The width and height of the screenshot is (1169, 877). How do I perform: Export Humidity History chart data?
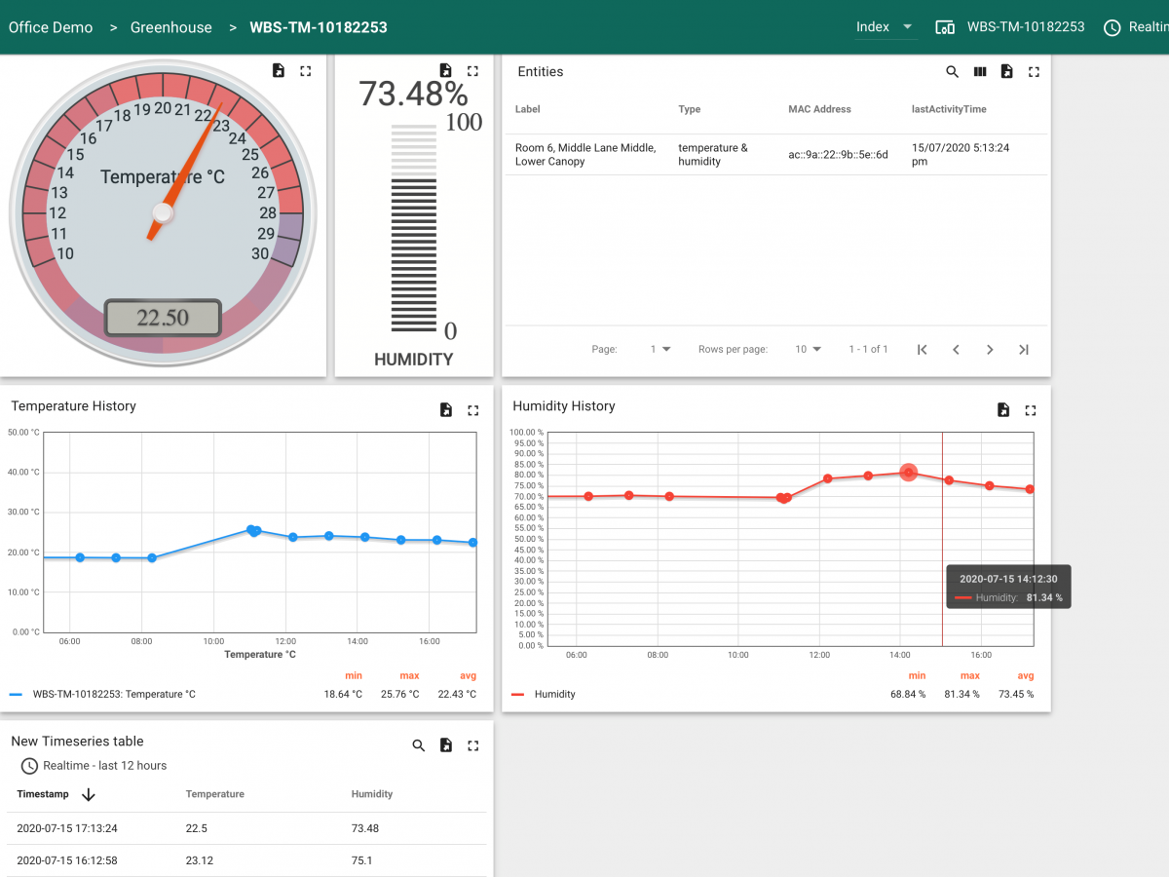[x=1003, y=410]
